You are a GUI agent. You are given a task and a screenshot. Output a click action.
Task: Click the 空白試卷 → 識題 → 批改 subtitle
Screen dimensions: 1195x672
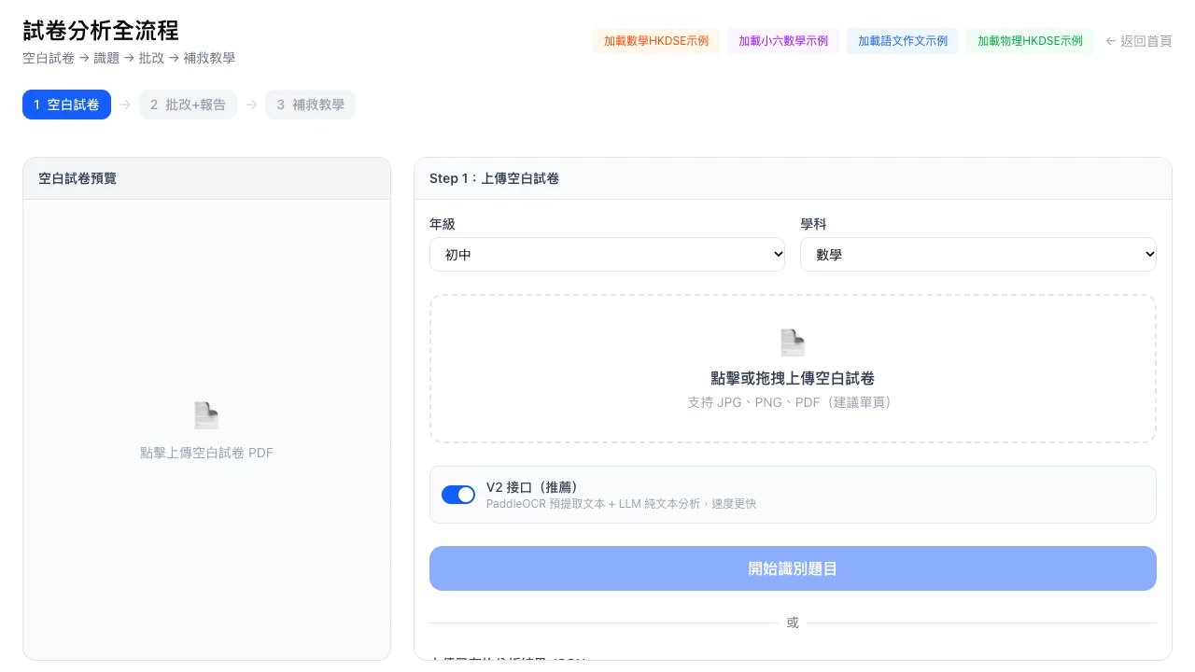click(129, 58)
